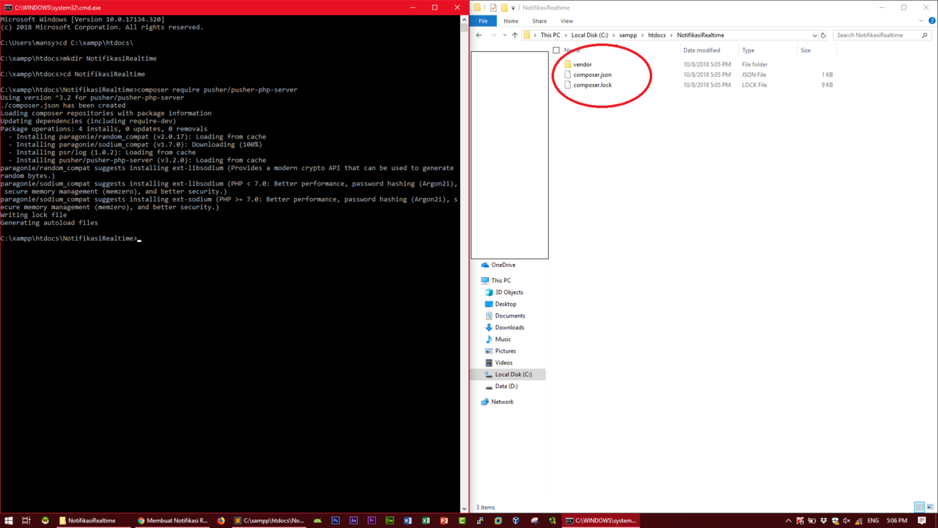Click the cmd window scrollbar down arrow
This screenshot has width=938, height=528.
(464, 507)
